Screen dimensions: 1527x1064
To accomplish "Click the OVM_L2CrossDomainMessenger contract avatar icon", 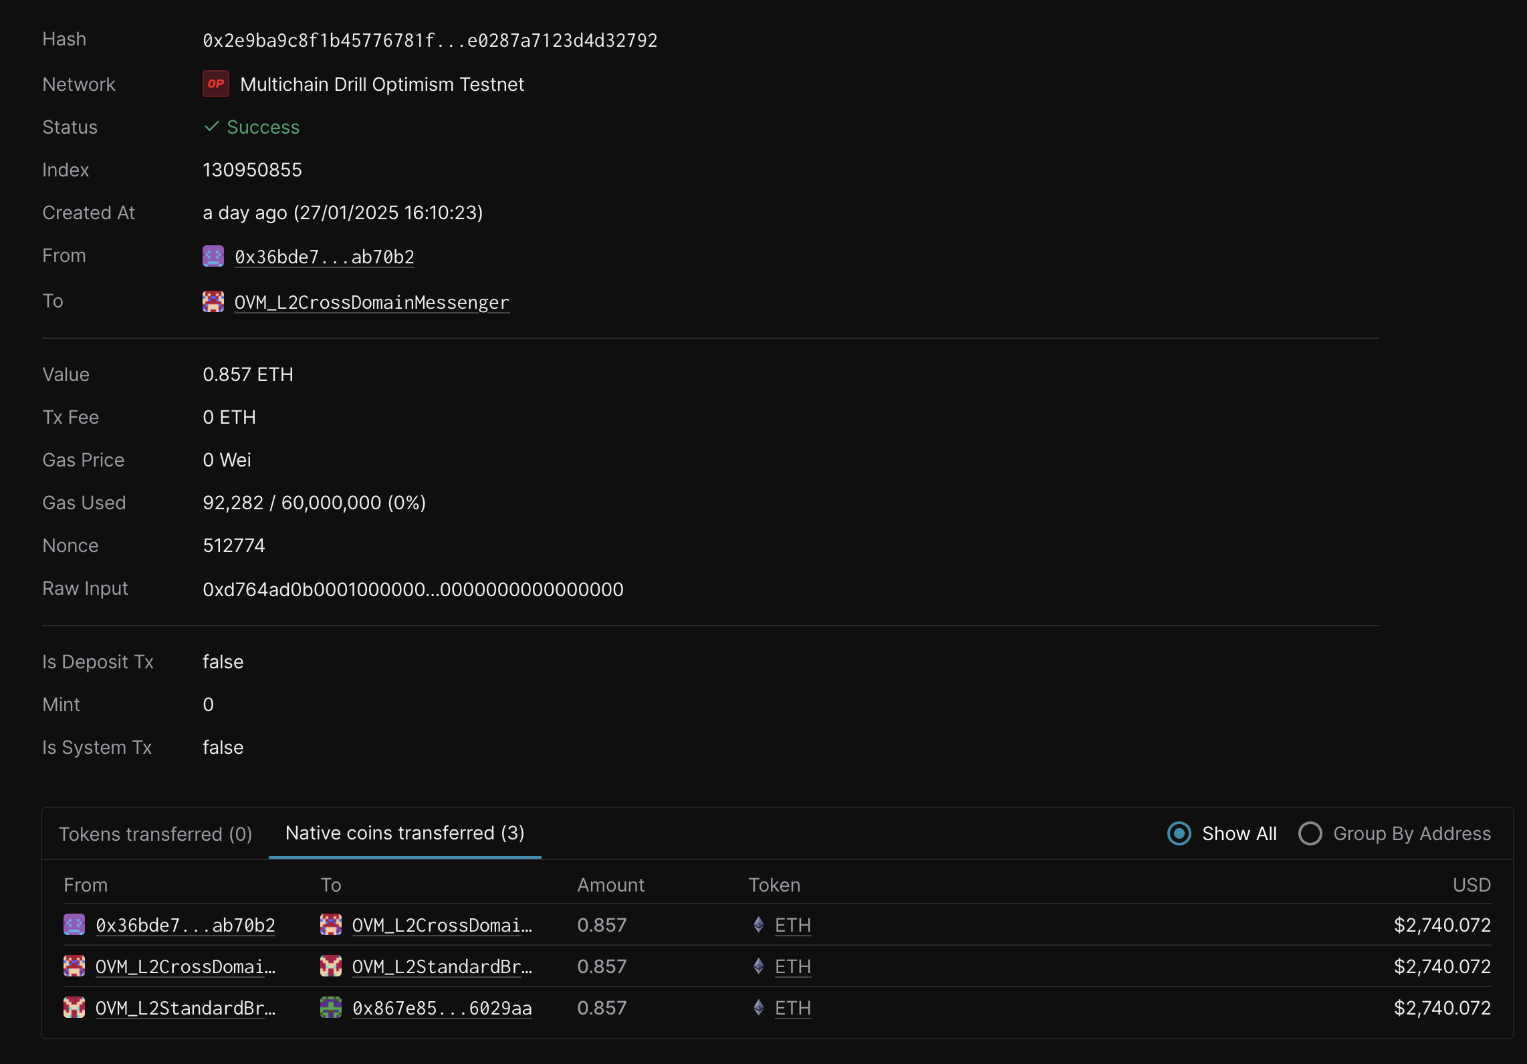I will [213, 302].
